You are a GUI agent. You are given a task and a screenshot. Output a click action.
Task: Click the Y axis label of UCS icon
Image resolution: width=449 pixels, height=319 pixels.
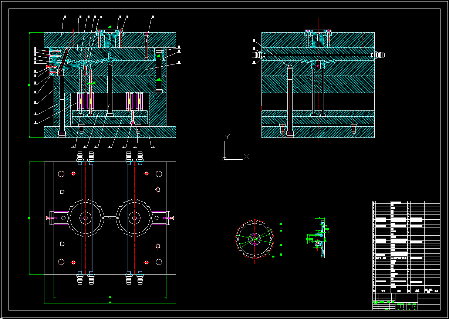(227, 137)
